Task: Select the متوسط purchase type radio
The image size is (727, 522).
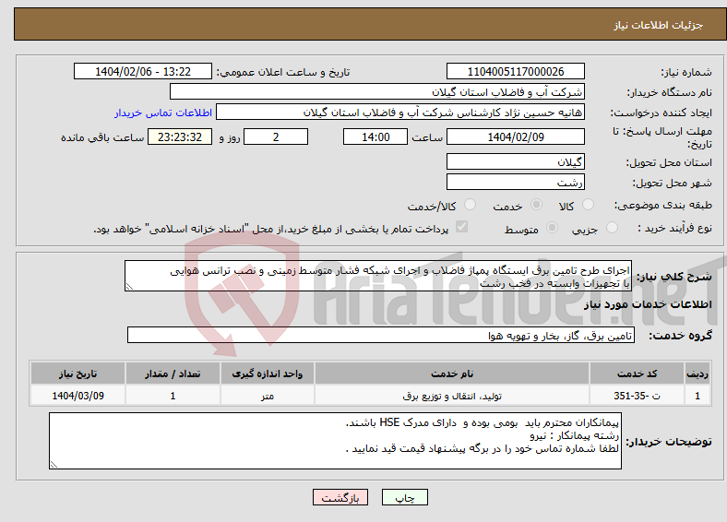Action: [x=553, y=228]
